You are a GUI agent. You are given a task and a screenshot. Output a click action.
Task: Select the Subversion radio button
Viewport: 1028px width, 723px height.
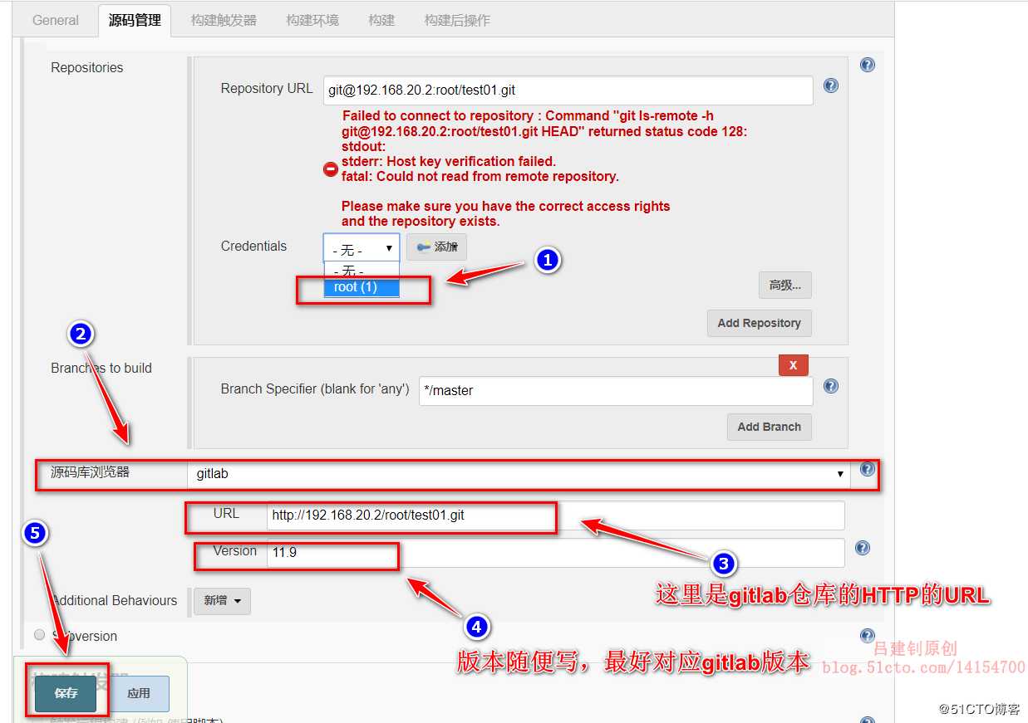(39, 635)
